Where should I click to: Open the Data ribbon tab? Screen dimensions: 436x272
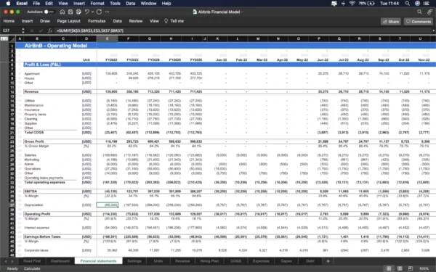[117, 21]
